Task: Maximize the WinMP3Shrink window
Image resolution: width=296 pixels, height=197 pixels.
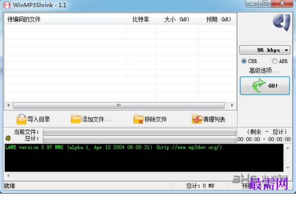Action: point(265,3)
